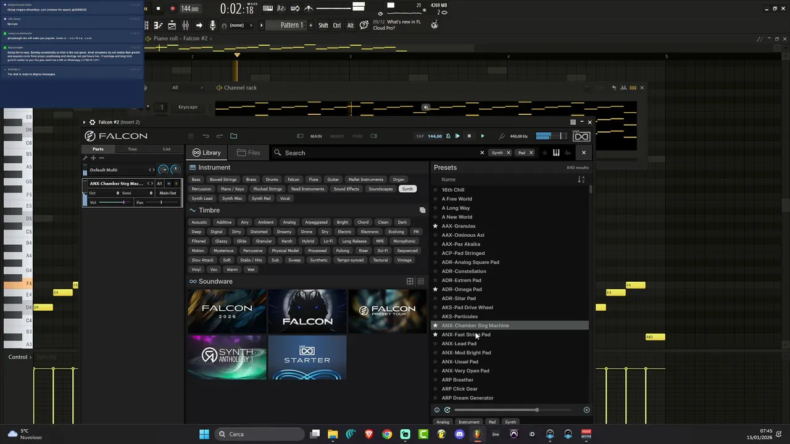The height and width of the screenshot is (444, 790).
Task: Toggle the Bass instrument tag
Action: [x=196, y=179]
